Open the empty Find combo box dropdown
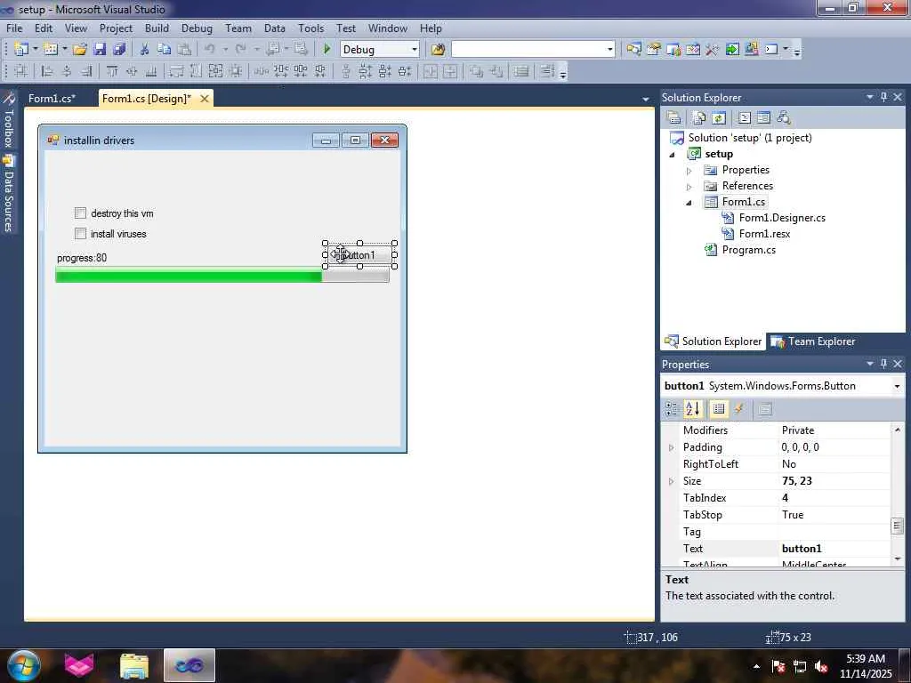The image size is (911, 683). pyautogui.click(x=609, y=50)
